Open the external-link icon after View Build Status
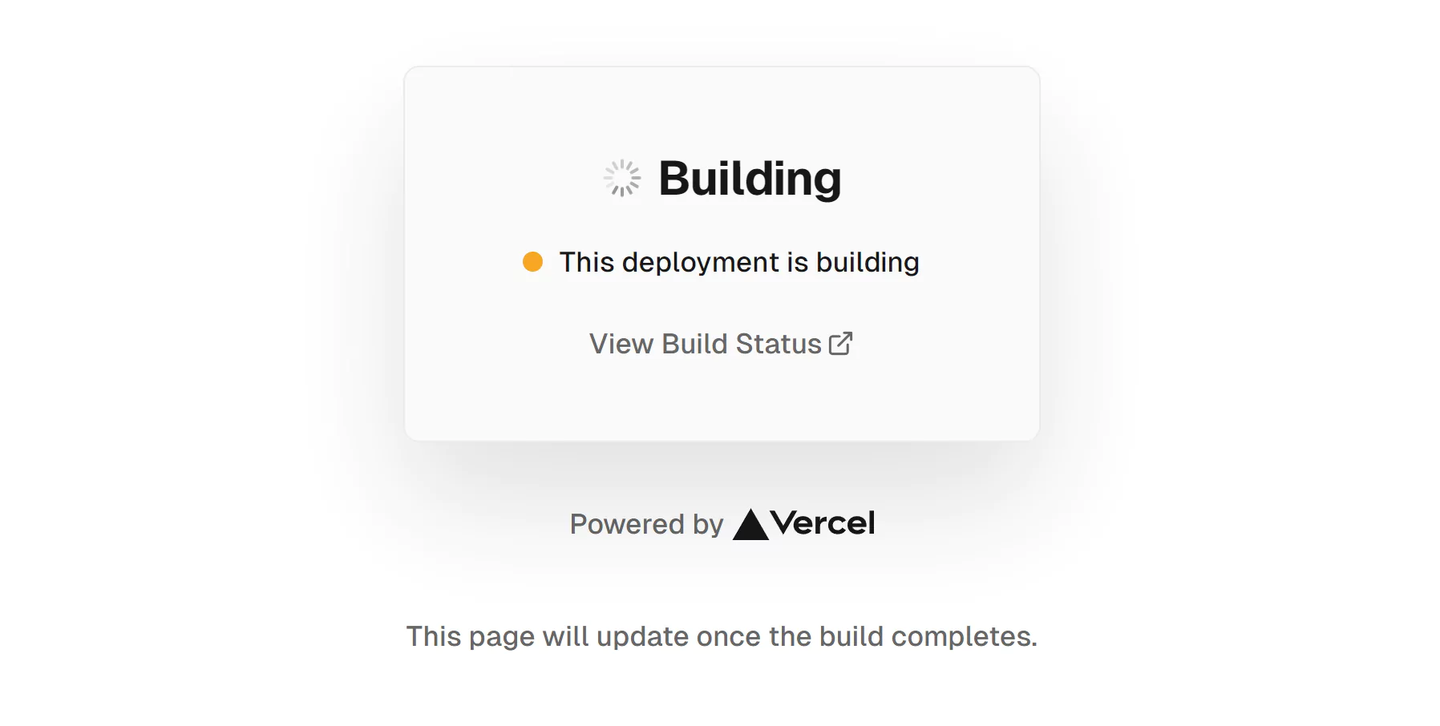 point(841,343)
